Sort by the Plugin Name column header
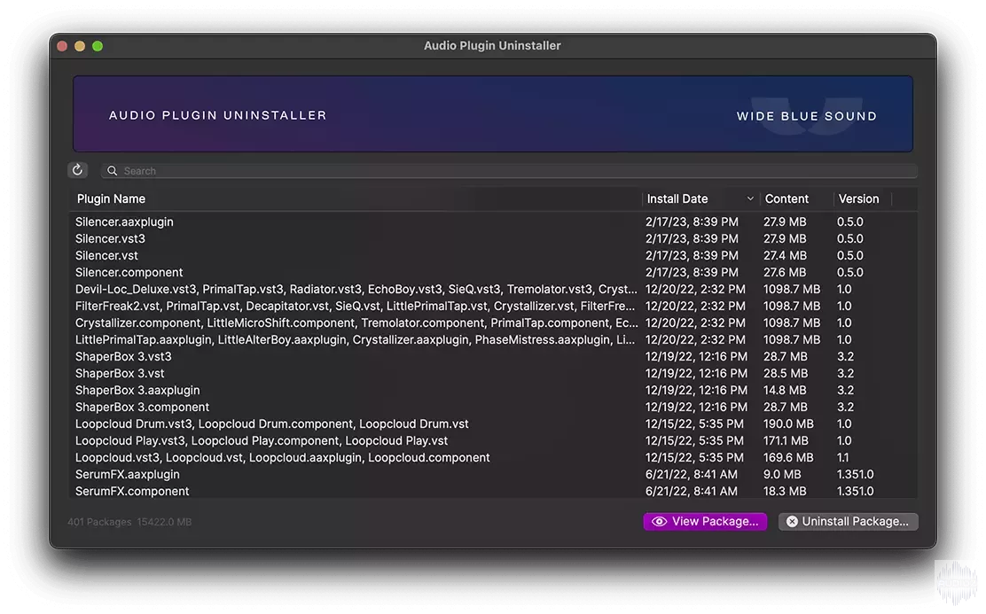The height and width of the screenshot is (614, 986). [x=112, y=198]
